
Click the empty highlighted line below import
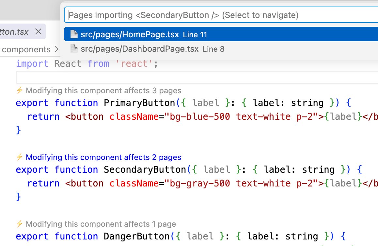(197, 78)
